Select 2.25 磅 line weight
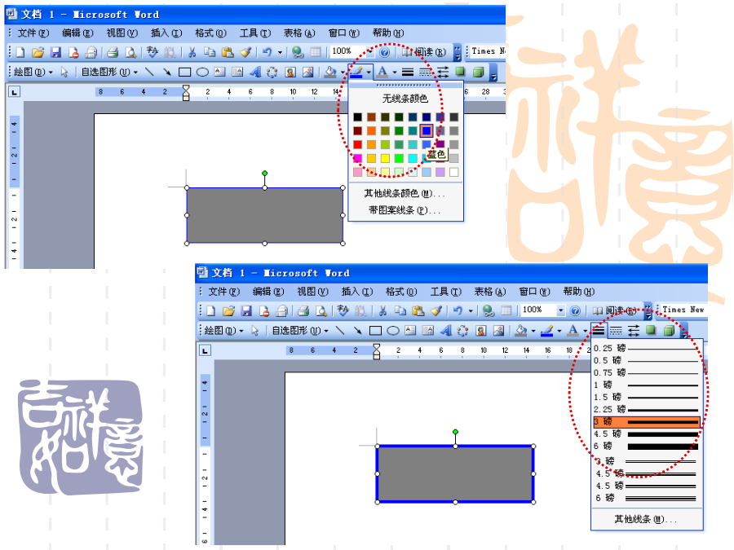The height and width of the screenshot is (550, 734). coord(647,409)
